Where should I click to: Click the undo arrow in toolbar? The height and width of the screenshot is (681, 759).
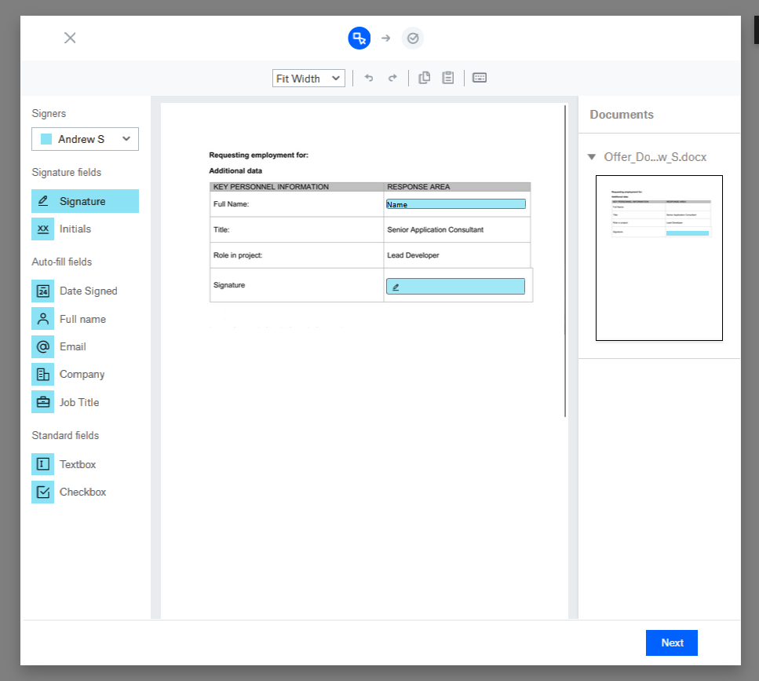pyautogui.click(x=369, y=78)
